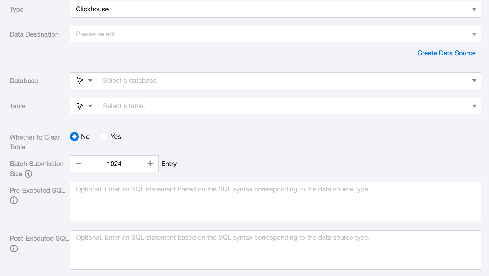The image size is (489, 276).
Task: Select Yes for Whether to Clear Table
Action: (104, 136)
